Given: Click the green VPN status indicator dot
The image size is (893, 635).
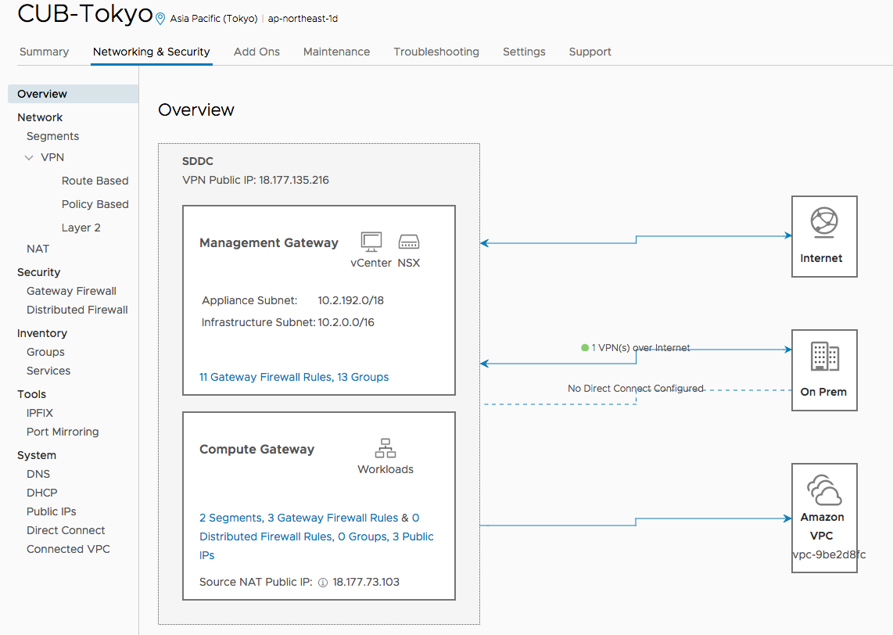Looking at the screenshot, I should 584,347.
